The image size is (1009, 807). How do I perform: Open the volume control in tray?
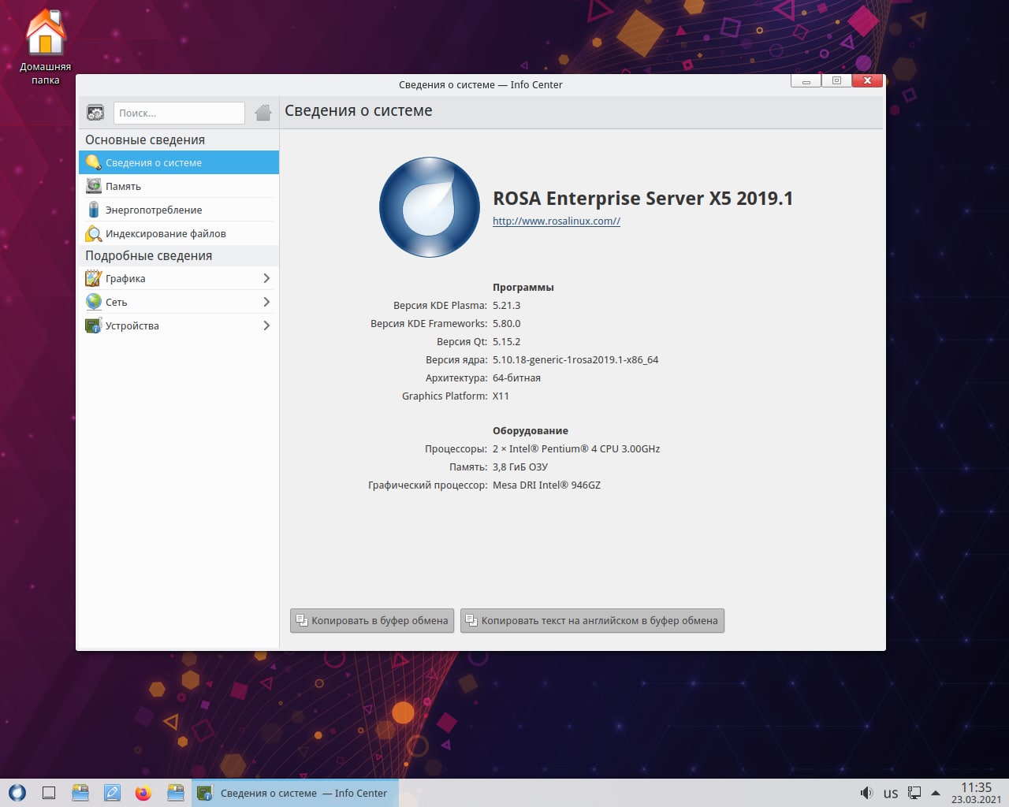click(866, 793)
